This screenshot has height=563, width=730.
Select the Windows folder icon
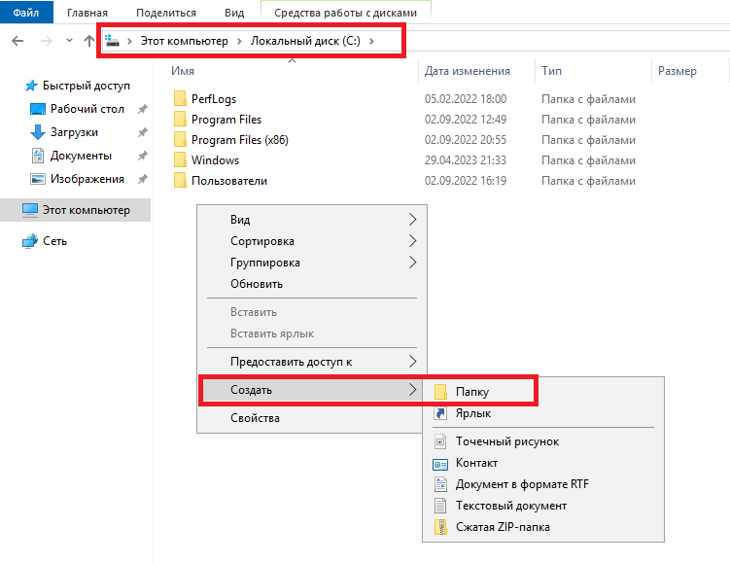pyautogui.click(x=180, y=160)
